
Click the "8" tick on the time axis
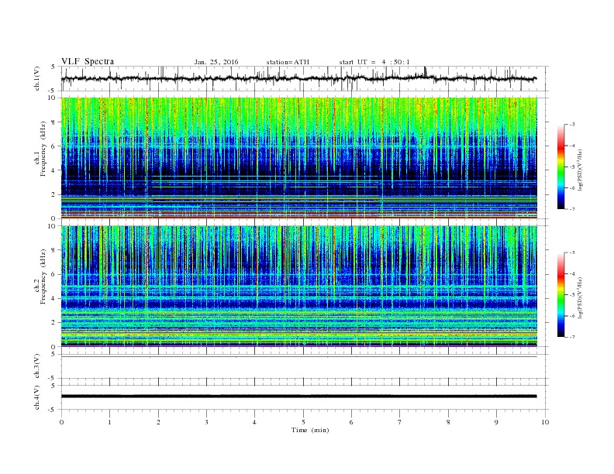point(448,422)
